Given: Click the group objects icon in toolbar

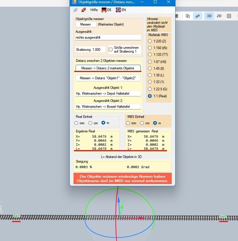Looking at the screenshot, I should point(188,16).
